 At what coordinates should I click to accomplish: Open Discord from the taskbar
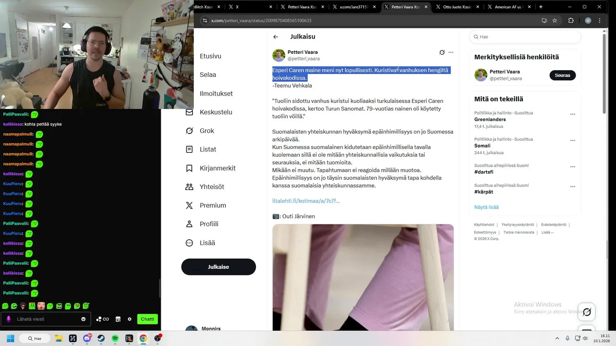point(87,338)
